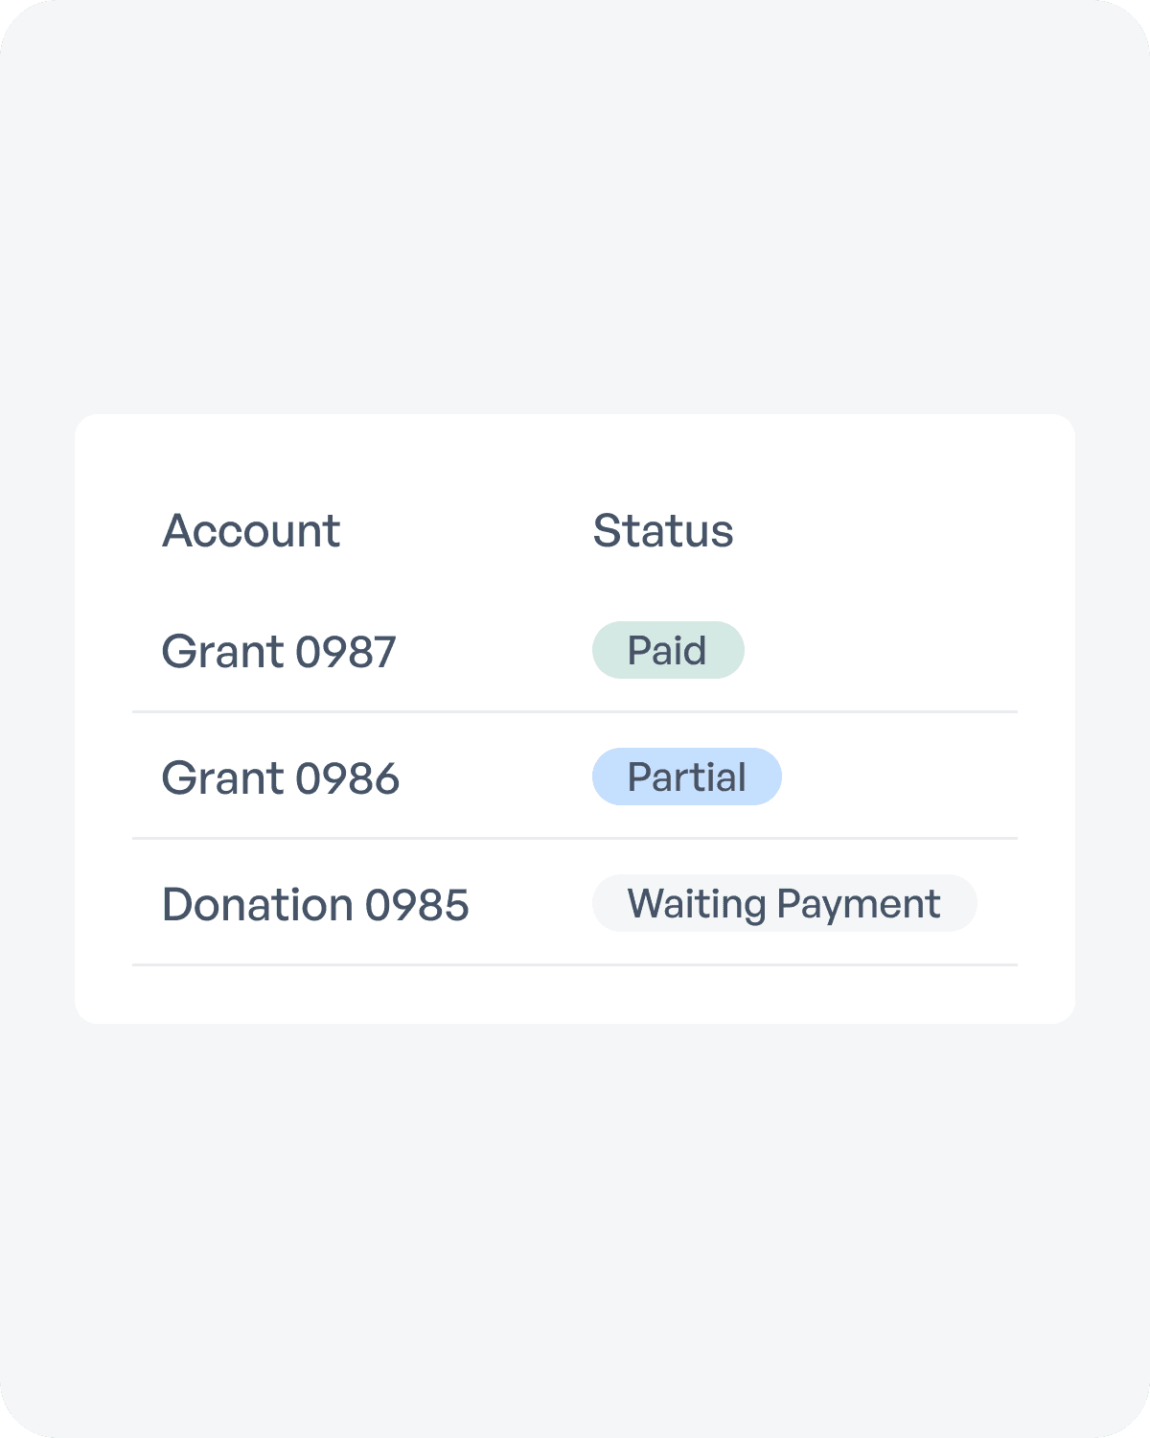Click the divider line below Grant 0987 row
The width and height of the screenshot is (1150, 1438).
575,712
